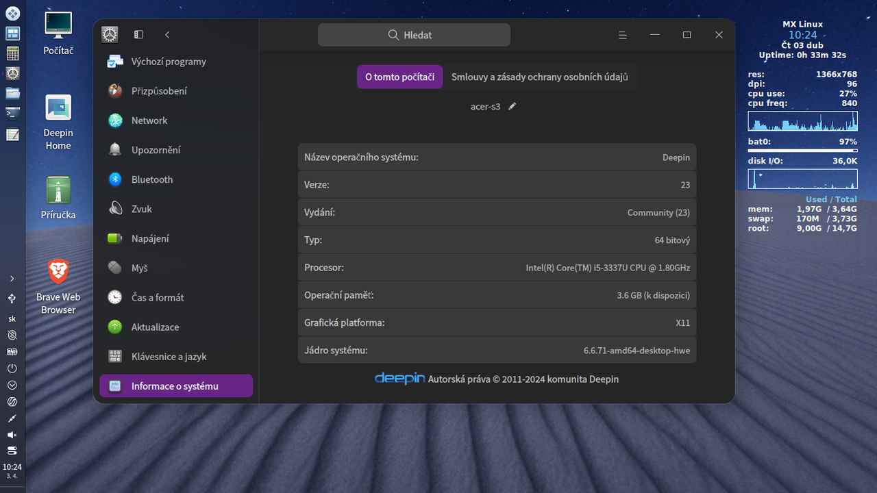The image size is (877, 493).
Task: Open file manager from the panel
Action: click(12, 93)
